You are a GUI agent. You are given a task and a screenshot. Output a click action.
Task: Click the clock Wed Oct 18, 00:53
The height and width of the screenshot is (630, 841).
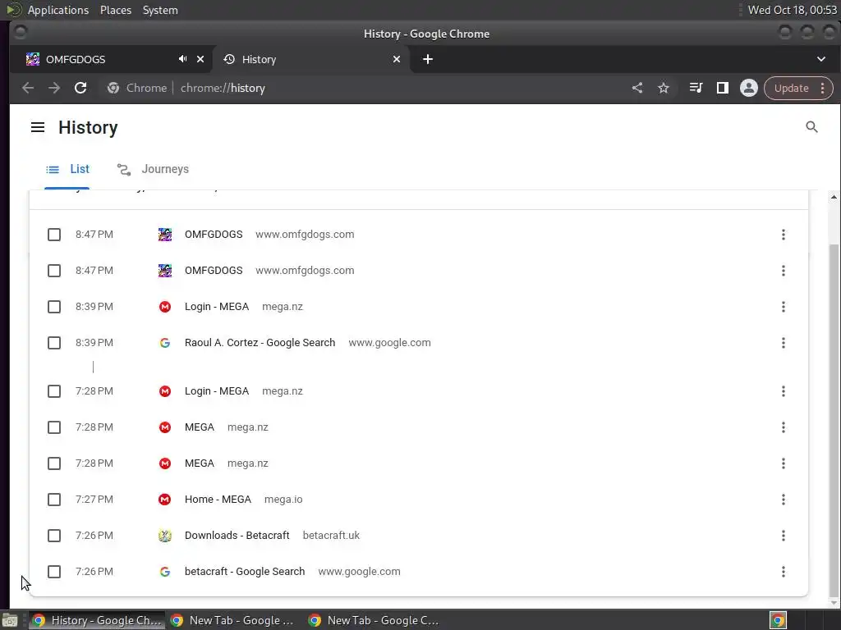click(x=793, y=10)
